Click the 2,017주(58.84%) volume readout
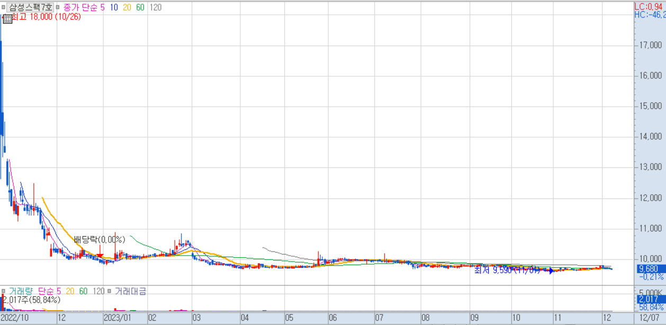The width and height of the screenshot is (666, 325). pyautogui.click(x=32, y=300)
